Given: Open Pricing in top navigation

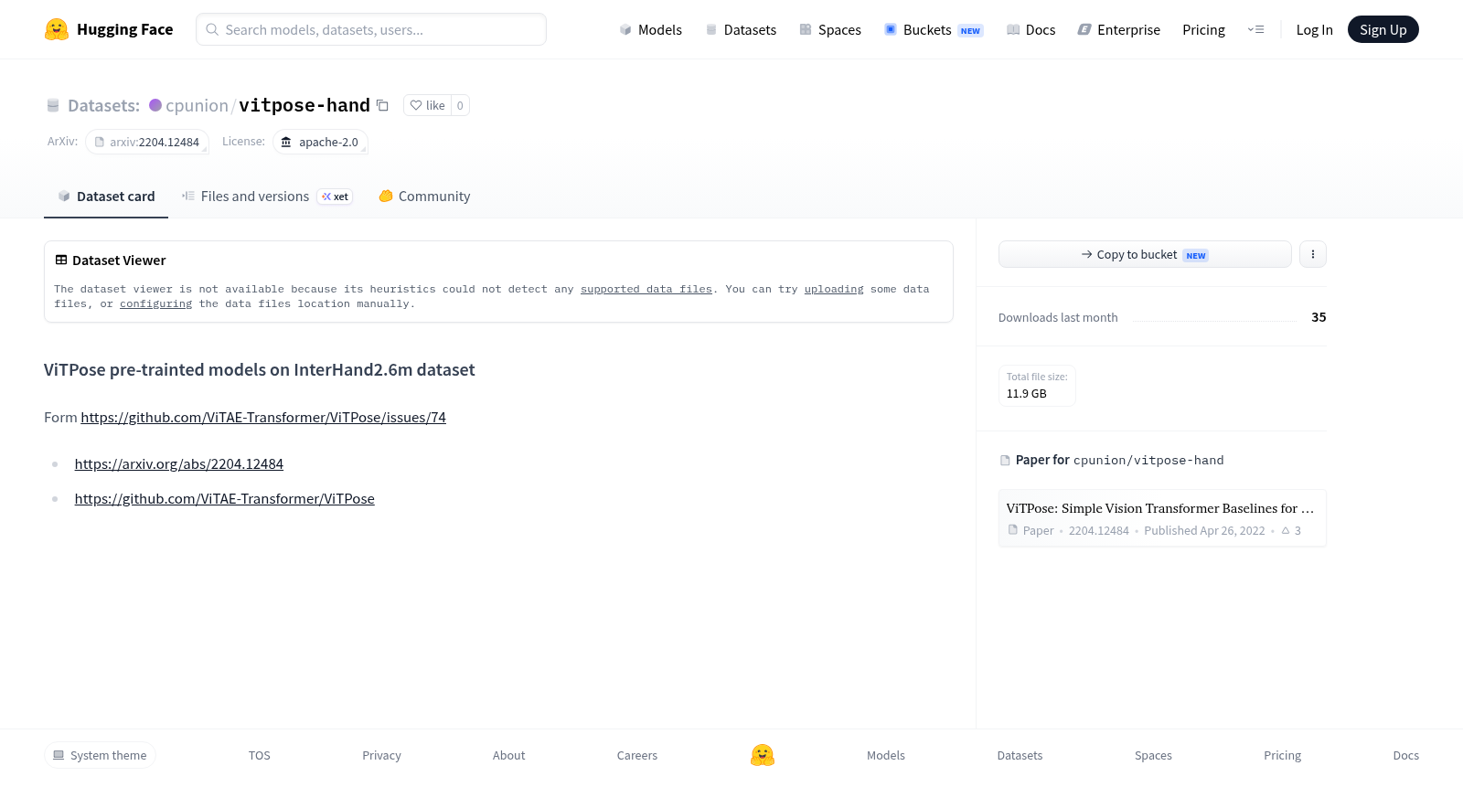Looking at the screenshot, I should point(1203,29).
